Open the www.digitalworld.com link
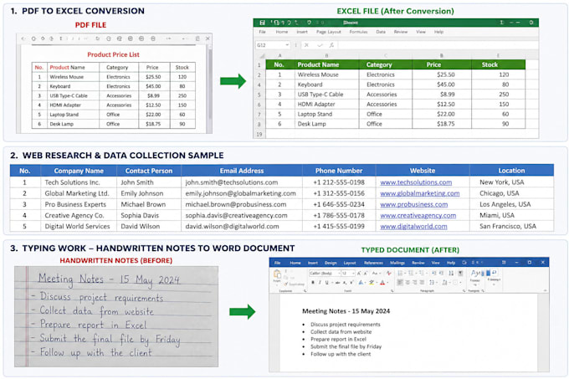The width and height of the screenshot is (569, 379). 413,226
